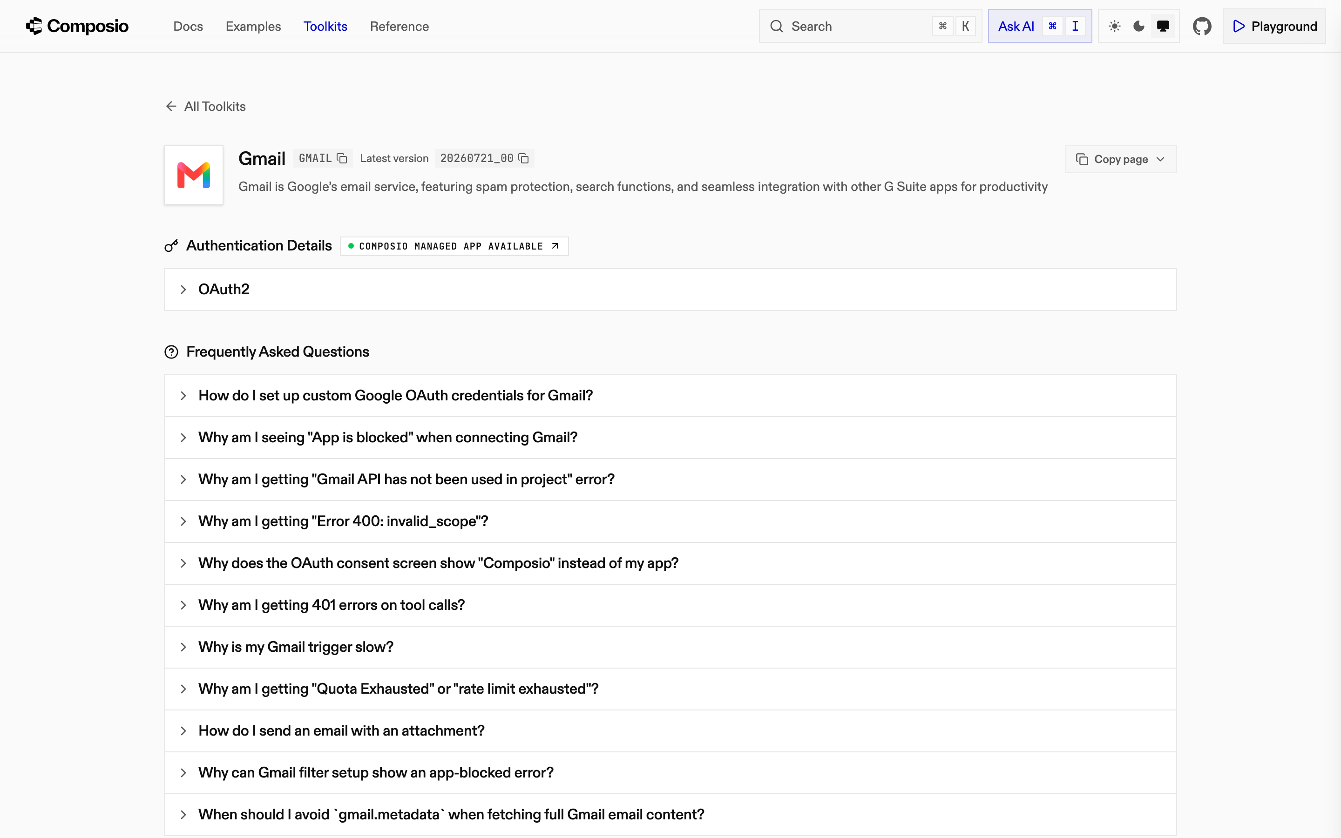
Task: Expand "Quota Exhausted" question
Action: click(x=670, y=689)
